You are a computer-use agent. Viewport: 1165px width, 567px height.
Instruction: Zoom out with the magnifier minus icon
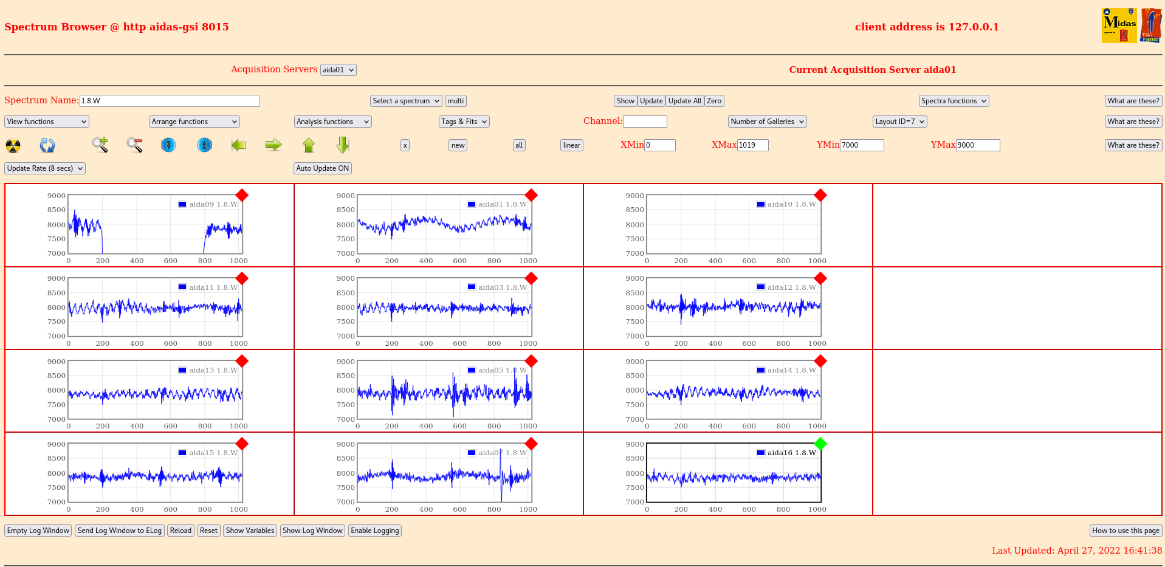[x=134, y=145]
